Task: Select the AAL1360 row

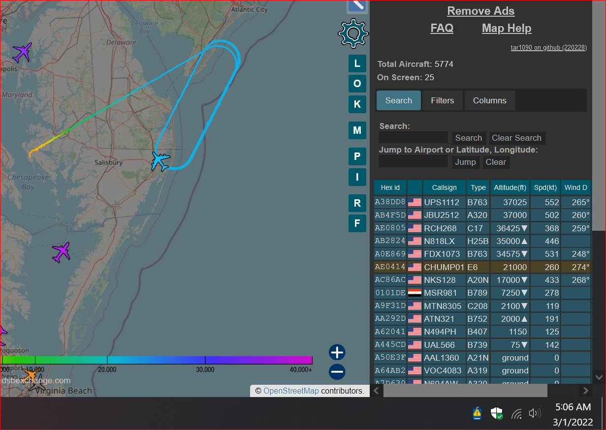Action: click(482, 358)
